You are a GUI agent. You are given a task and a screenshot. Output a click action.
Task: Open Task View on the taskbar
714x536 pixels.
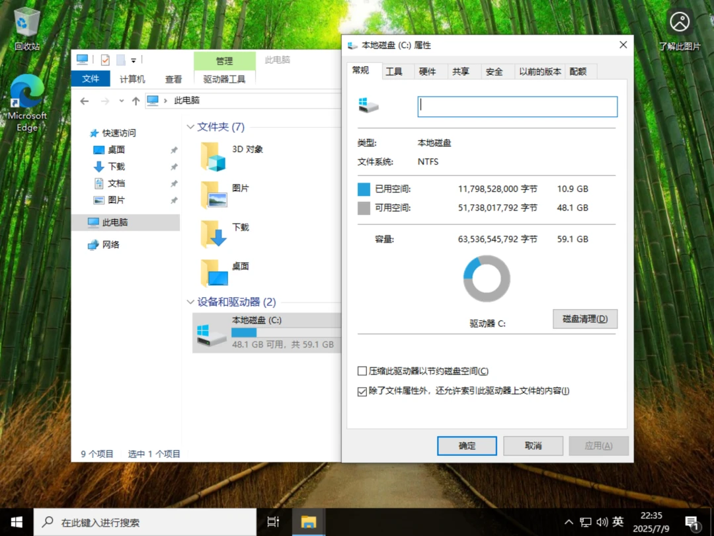273,522
